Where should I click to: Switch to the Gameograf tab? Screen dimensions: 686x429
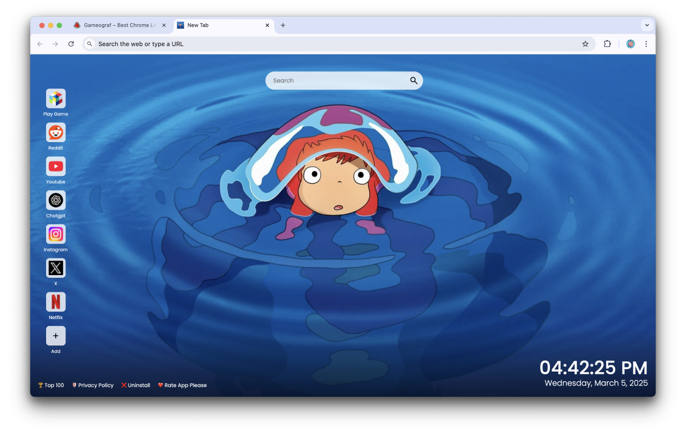[118, 25]
